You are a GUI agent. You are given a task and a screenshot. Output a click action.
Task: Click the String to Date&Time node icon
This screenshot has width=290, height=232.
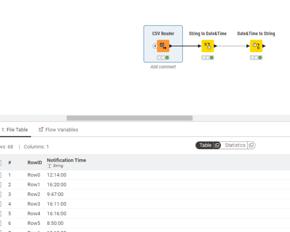tap(208, 46)
